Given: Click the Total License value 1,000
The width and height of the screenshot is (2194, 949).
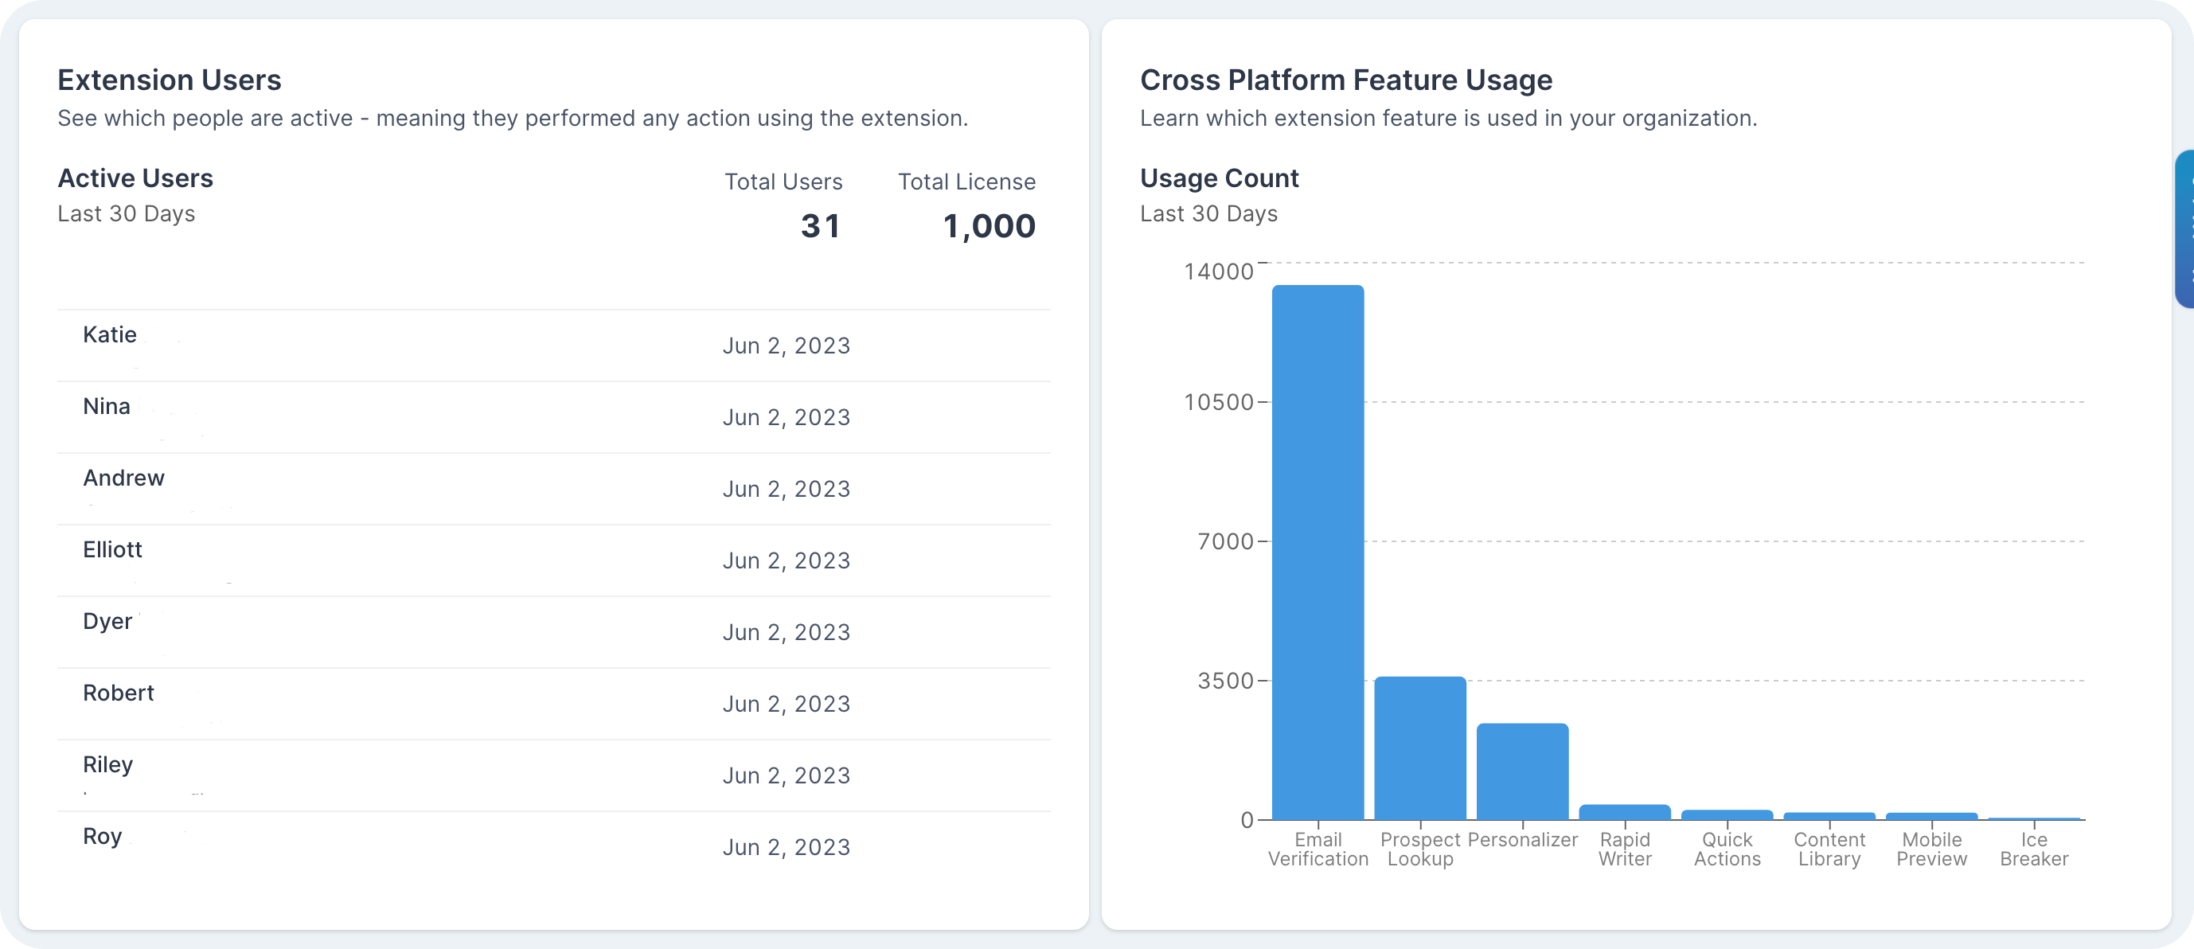Looking at the screenshot, I should coord(989,226).
